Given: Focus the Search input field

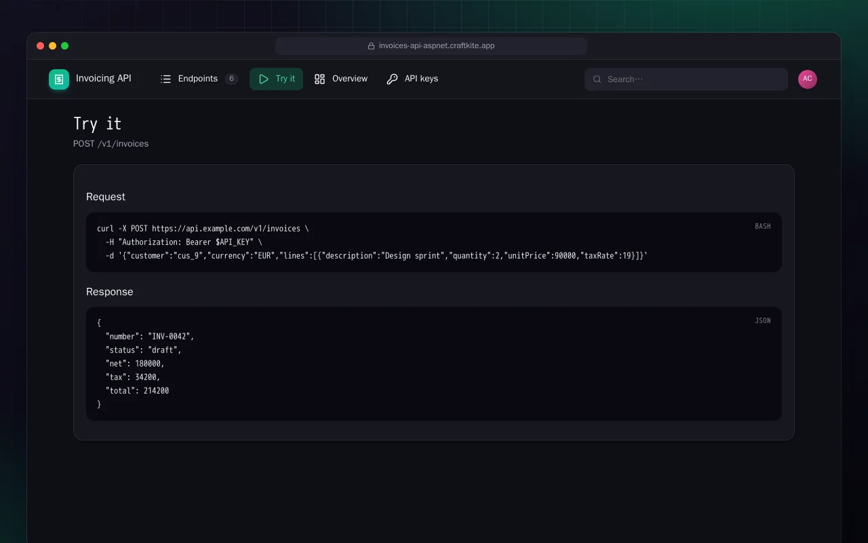Looking at the screenshot, I should click(686, 79).
